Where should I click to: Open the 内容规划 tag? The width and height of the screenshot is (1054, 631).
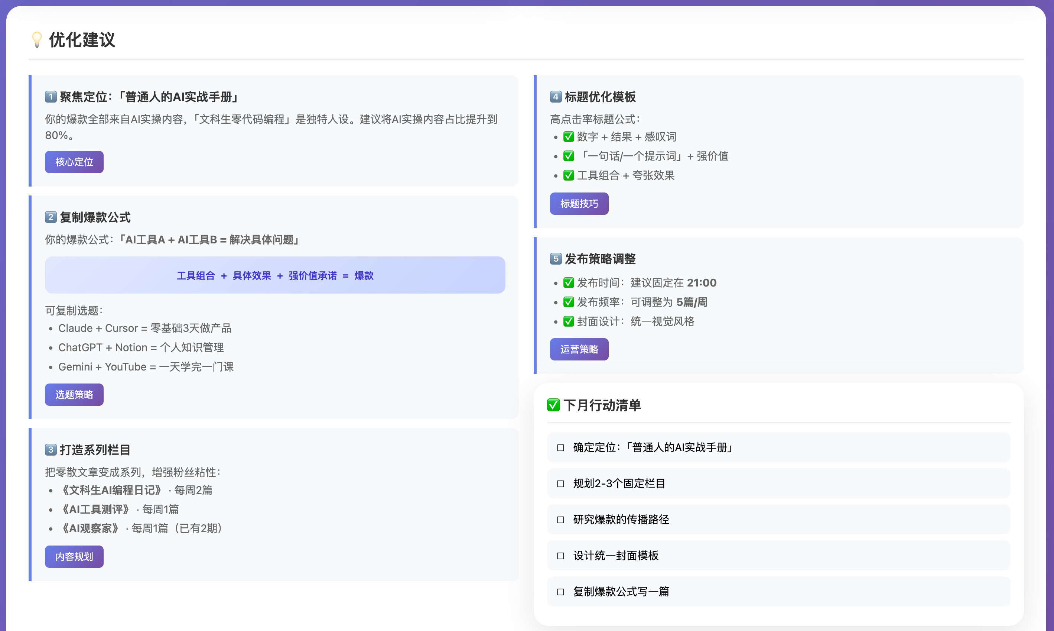[x=74, y=557]
